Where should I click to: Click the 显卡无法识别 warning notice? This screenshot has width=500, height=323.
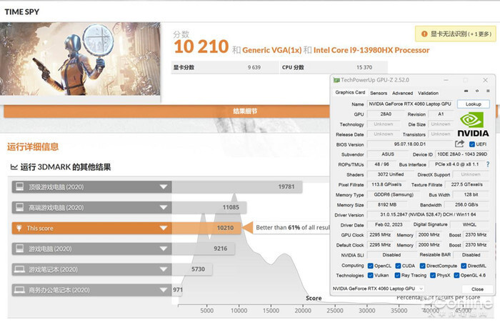tap(456, 34)
